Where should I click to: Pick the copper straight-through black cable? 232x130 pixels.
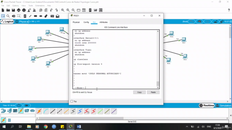(53, 111)
